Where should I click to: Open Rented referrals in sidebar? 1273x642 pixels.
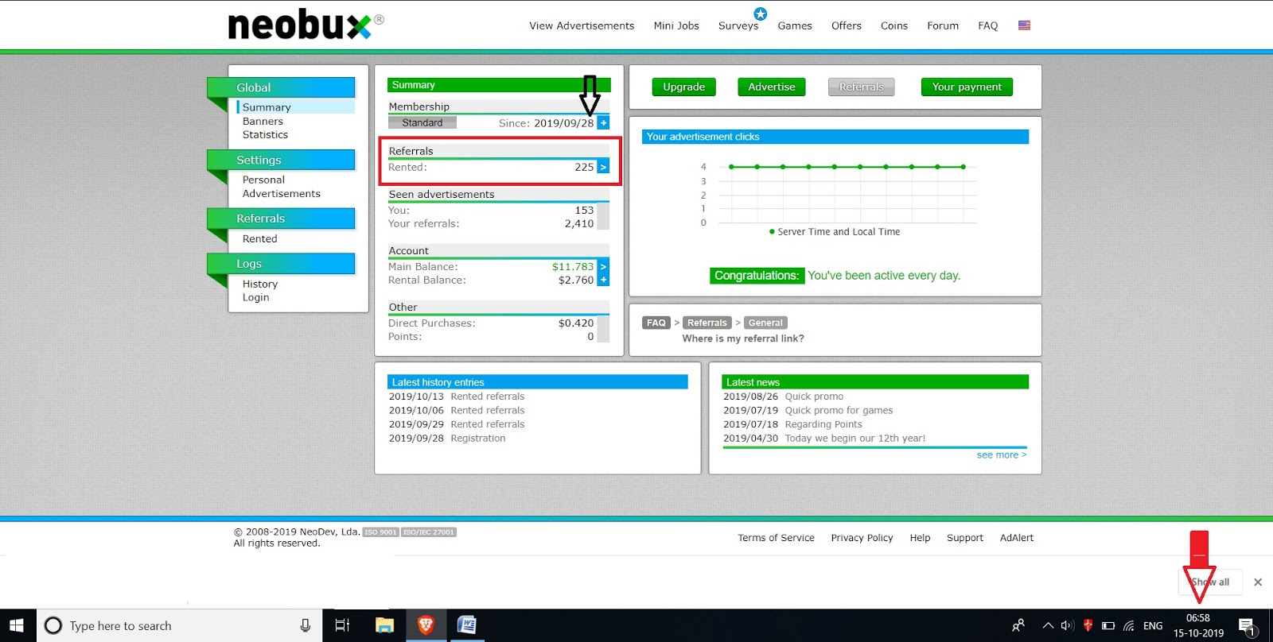click(259, 238)
